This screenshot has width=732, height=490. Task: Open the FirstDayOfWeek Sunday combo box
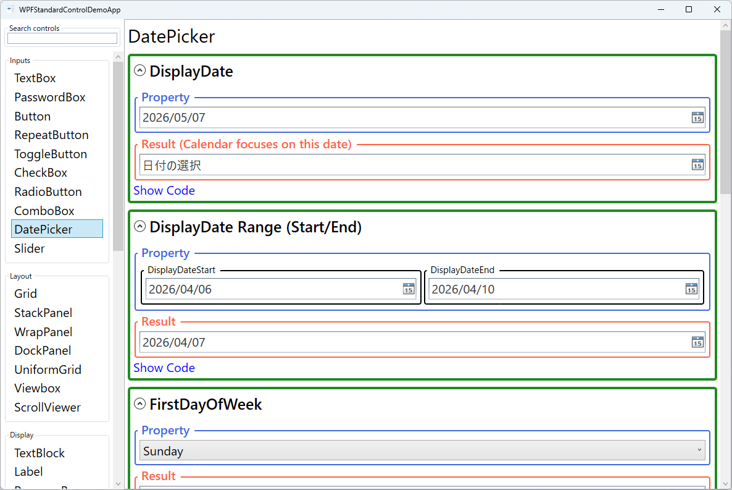(423, 450)
